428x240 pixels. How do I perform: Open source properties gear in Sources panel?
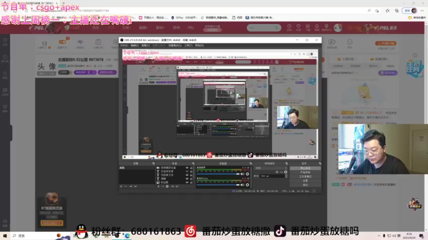coord(167,186)
